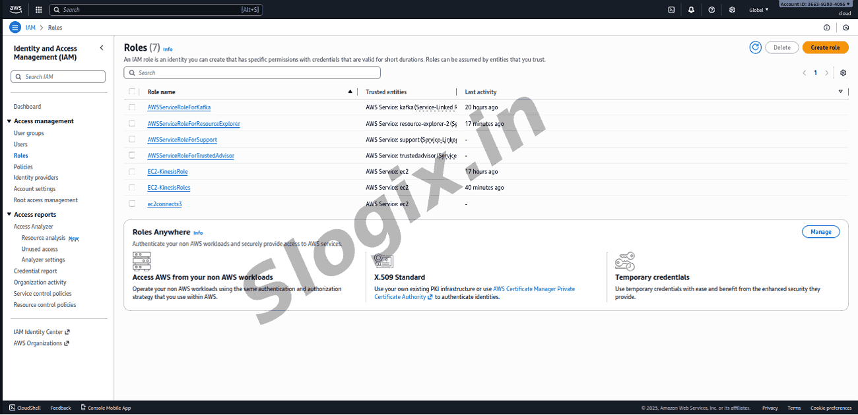This screenshot has height=415, width=858.
Task: Go to Users in the sidebar
Action: pyautogui.click(x=20, y=144)
